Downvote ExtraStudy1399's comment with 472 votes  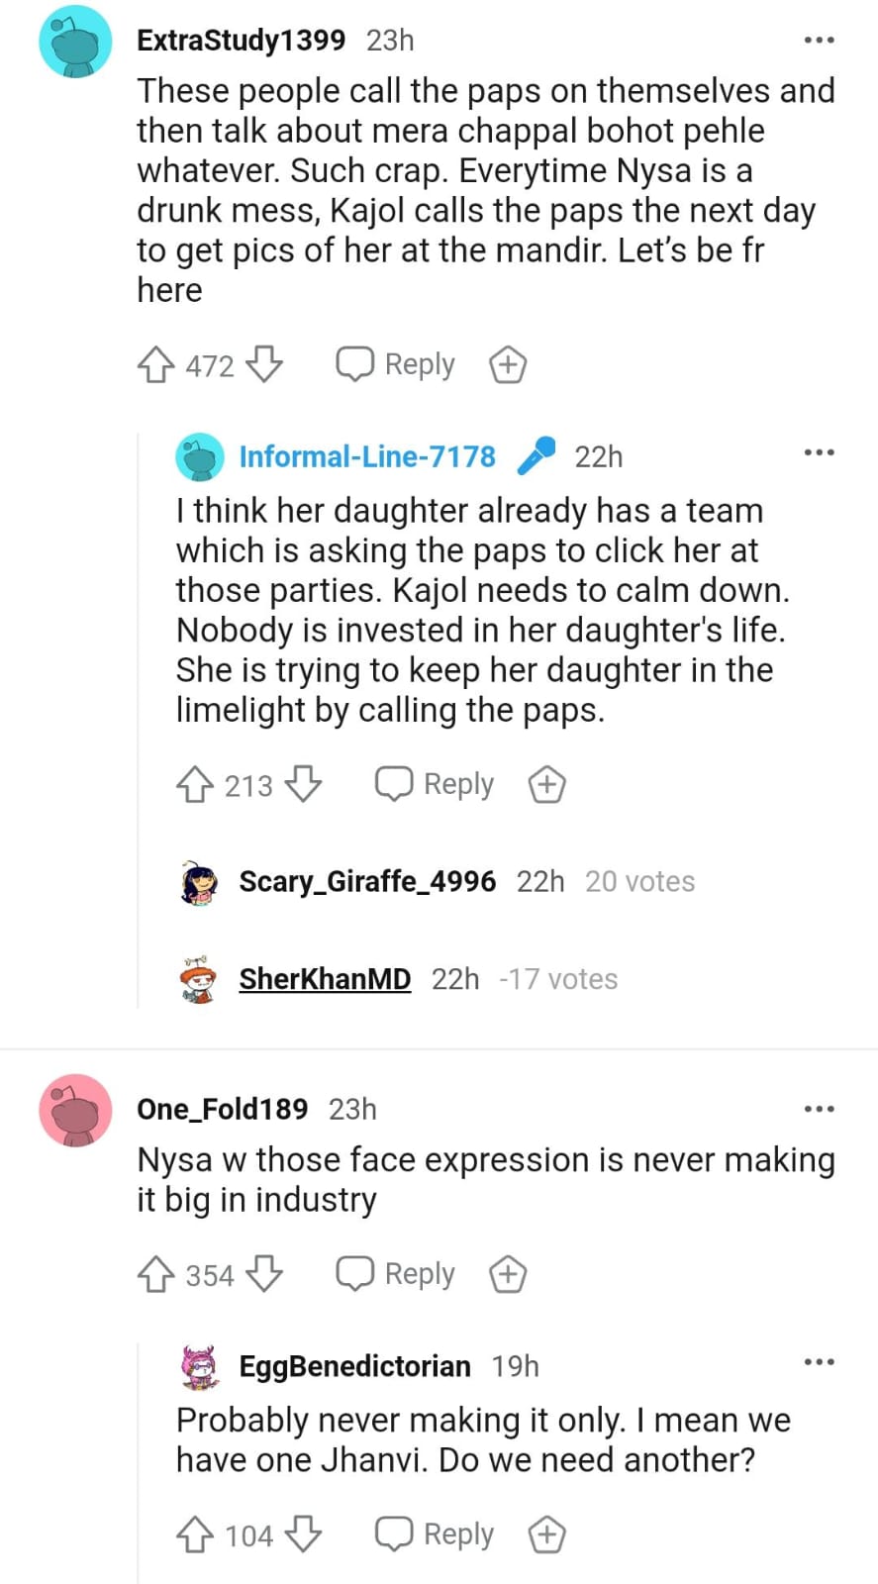click(264, 365)
